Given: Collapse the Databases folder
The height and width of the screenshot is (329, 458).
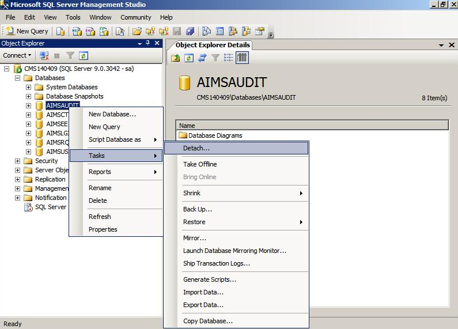Looking at the screenshot, I should (18, 78).
